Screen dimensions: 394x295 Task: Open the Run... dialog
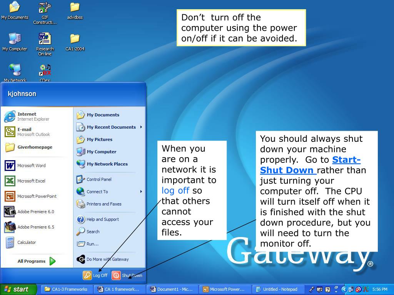click(x=87, y=244)
